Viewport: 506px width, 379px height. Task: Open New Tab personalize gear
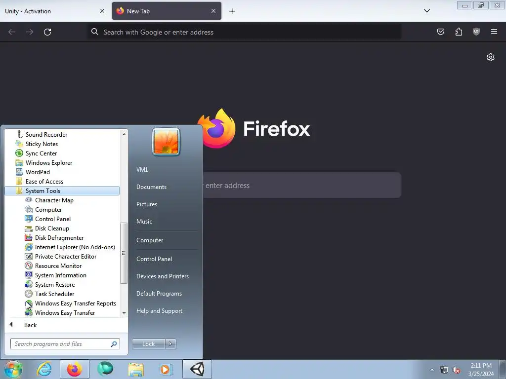(491, 57)
